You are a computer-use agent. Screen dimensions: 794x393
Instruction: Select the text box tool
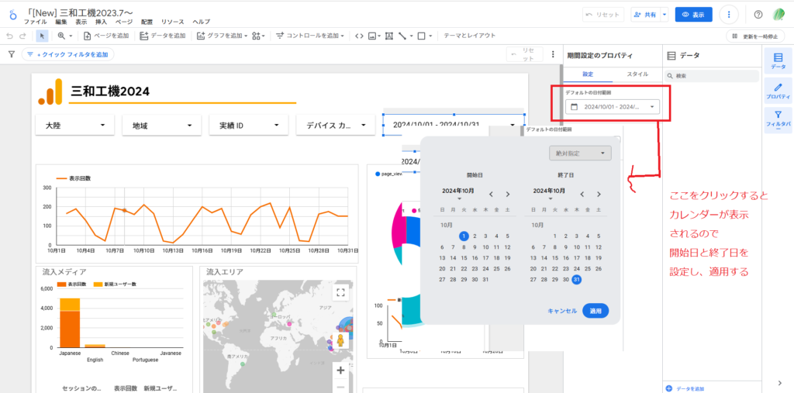(x=388, y=36)
